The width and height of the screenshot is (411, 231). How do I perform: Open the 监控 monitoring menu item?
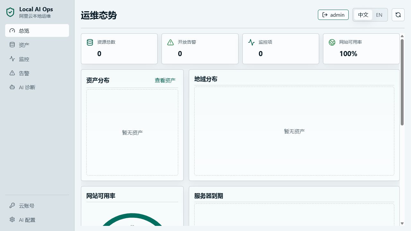click(x=37, y=59)
